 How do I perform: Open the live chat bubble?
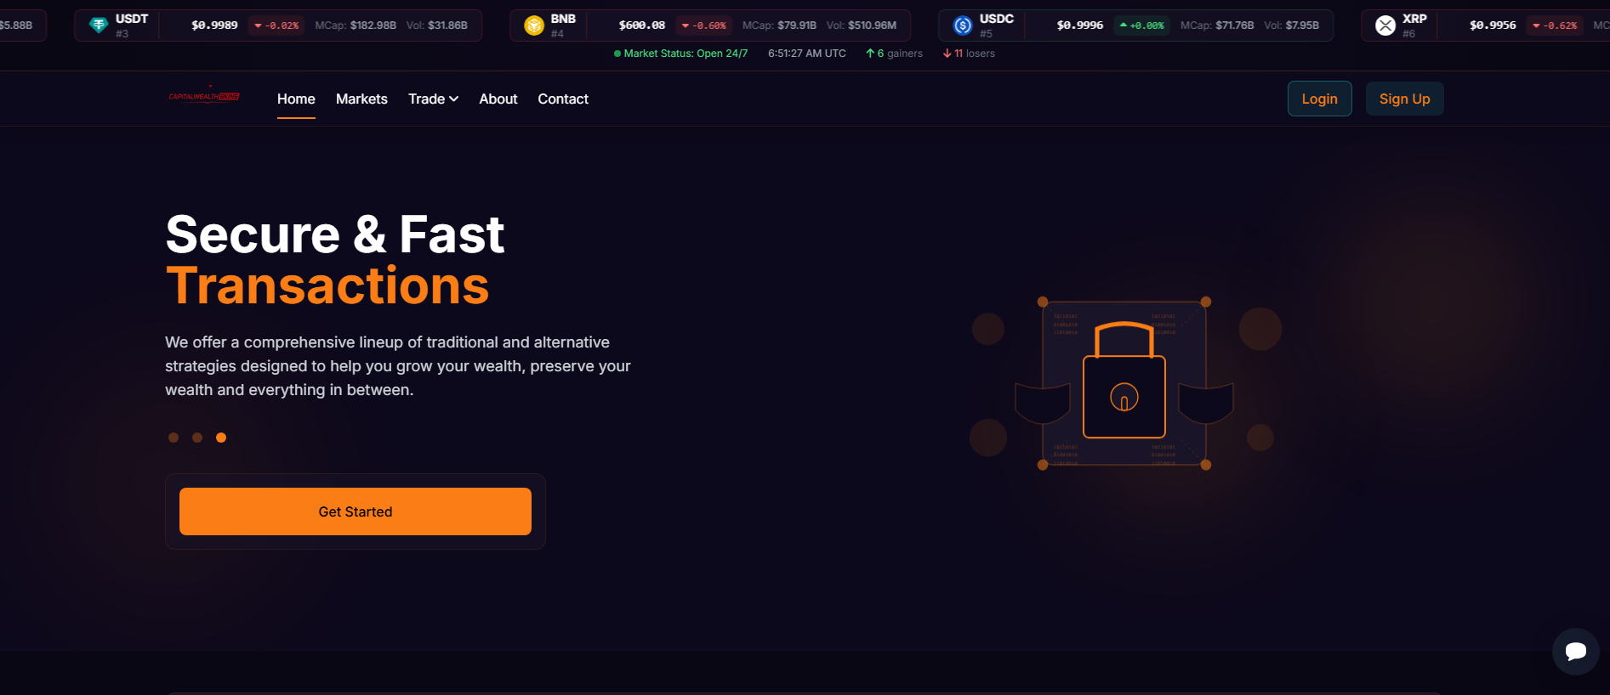tap(1575, 652)
